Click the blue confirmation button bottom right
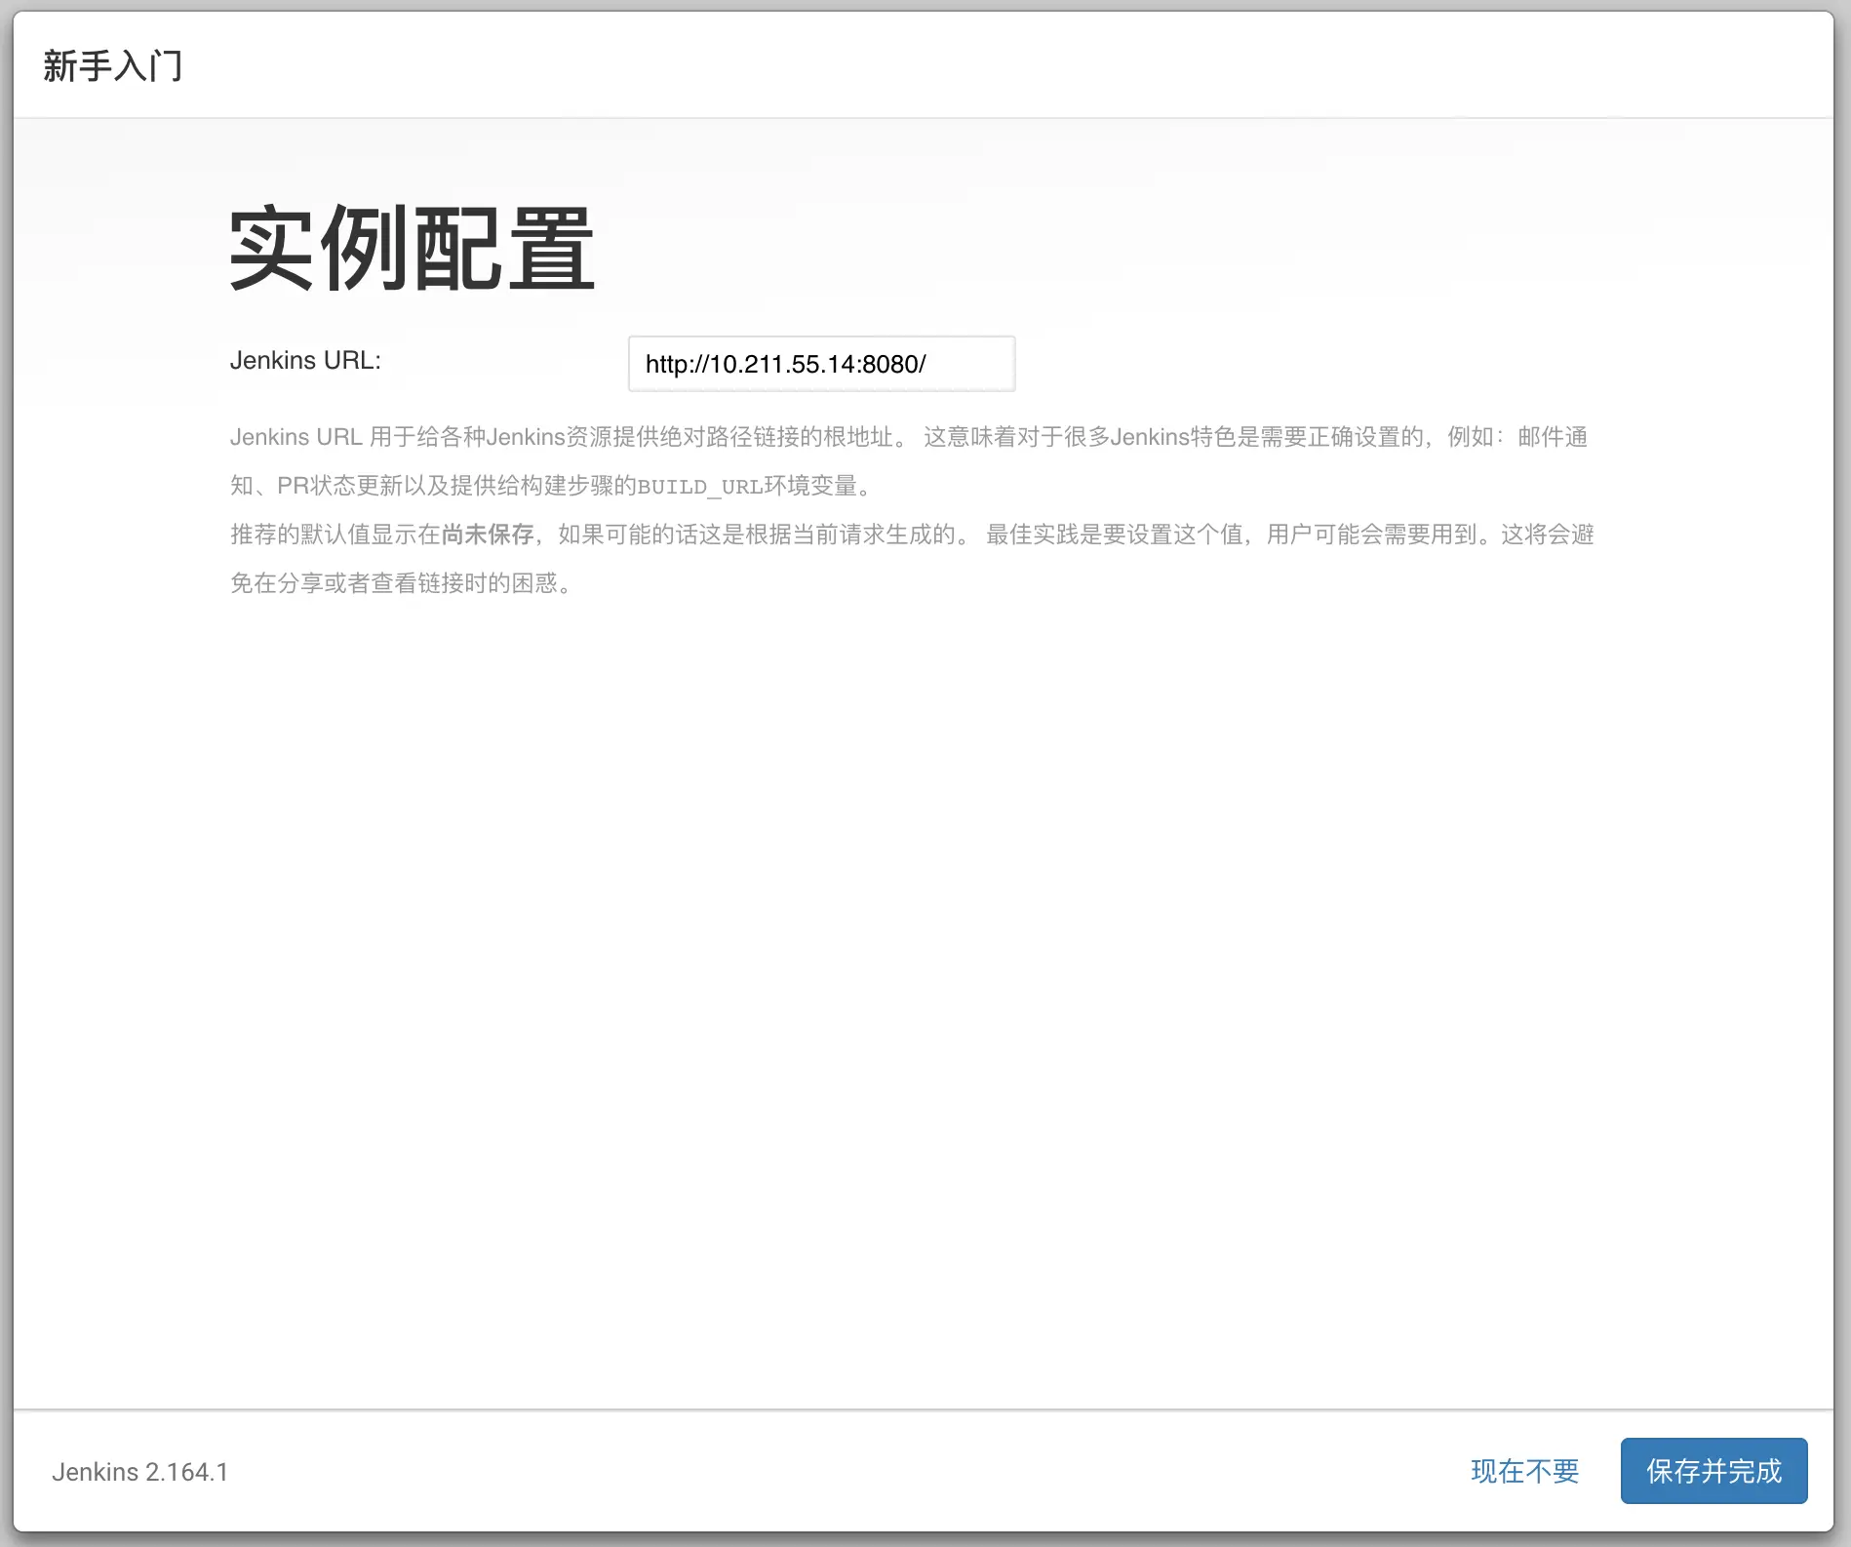Viewport: 1851px width, 1547px height. coord(1713,1471)
